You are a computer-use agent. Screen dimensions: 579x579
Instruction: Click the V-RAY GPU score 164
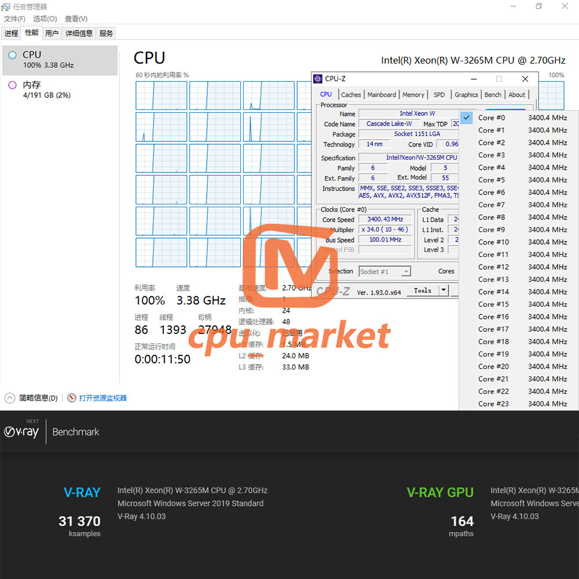462,522
